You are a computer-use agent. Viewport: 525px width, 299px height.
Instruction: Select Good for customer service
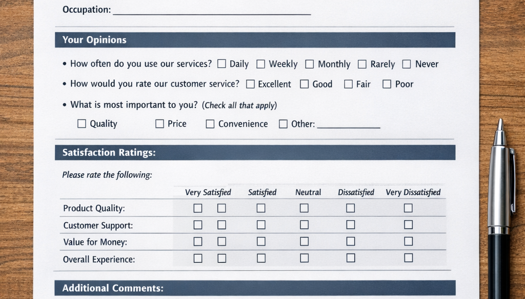pos(305,84)
